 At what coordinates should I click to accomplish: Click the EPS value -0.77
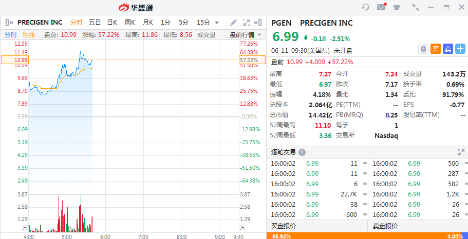457,105
